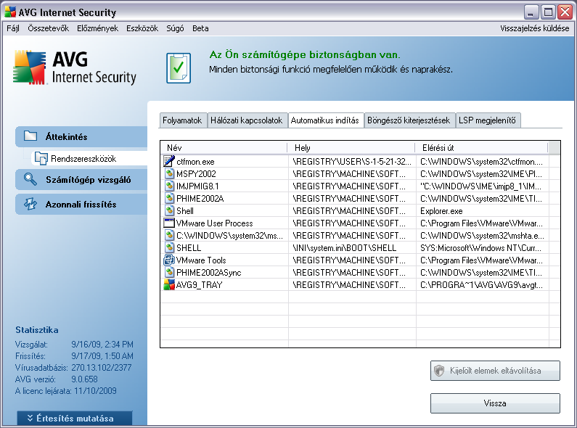Click the \REGISTRY\USER\S-1-5-21-32... location cell

tap(352, 162)
